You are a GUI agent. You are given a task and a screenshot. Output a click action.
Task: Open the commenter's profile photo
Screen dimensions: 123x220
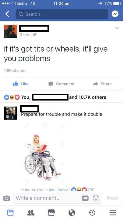[10, 113]
